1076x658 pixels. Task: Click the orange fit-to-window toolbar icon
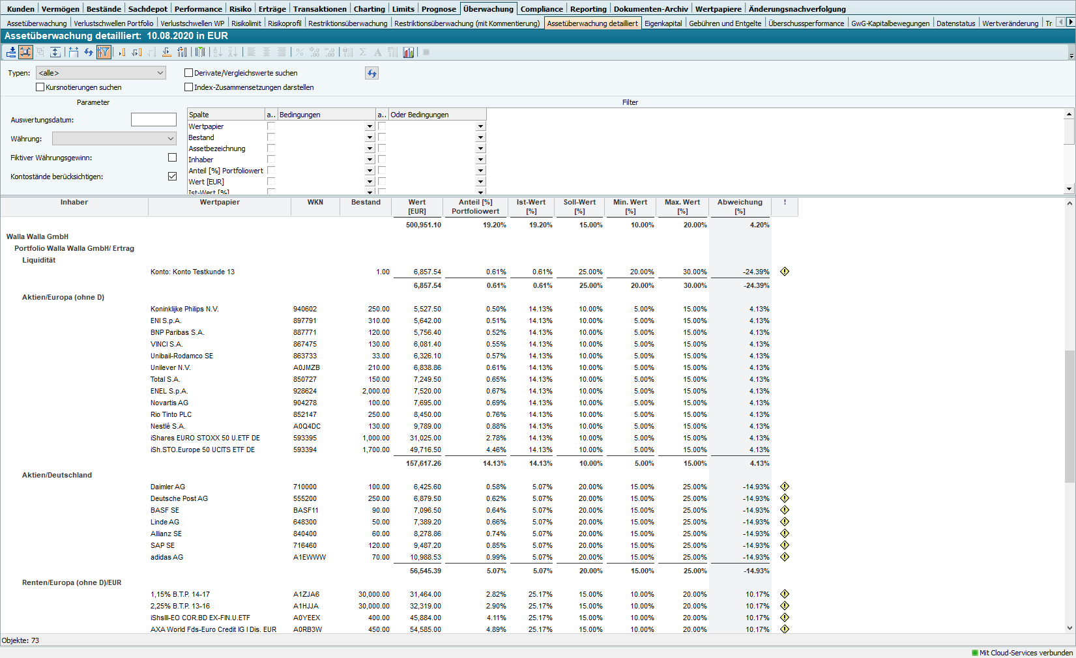pos(26,52)
